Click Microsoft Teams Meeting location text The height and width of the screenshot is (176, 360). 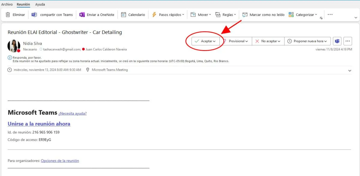pyautogui.click(x=110, y=70)
